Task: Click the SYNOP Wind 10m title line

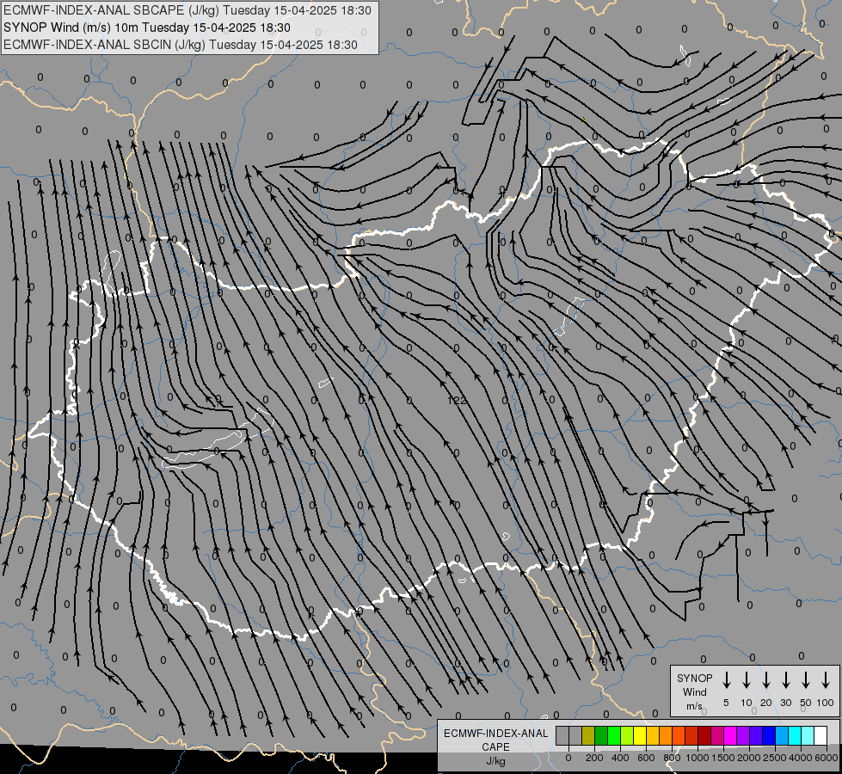Action: click(146, 28)
